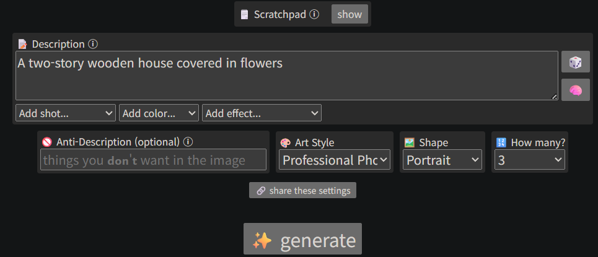Change the How many image count
This screenshot has height=257, width=598.
pyautogui.click(x=530, y=160)
